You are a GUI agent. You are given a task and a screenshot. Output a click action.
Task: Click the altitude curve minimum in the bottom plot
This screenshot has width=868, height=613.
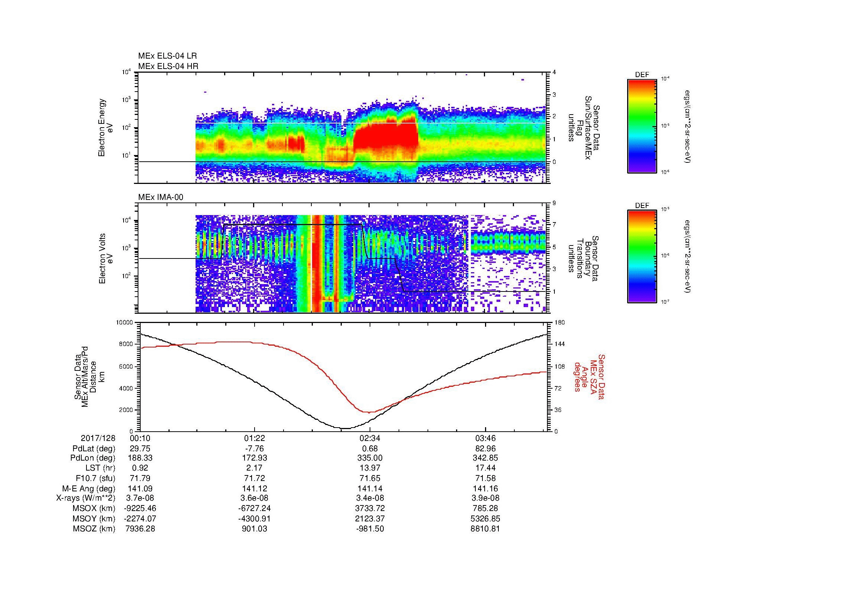[x=346, y=428]
